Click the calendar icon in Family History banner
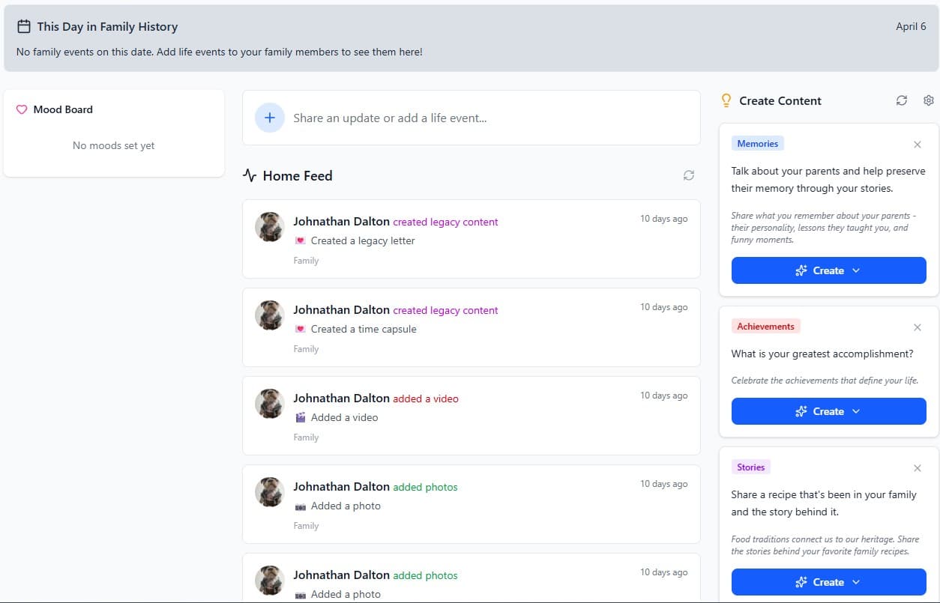 (24, 26)
